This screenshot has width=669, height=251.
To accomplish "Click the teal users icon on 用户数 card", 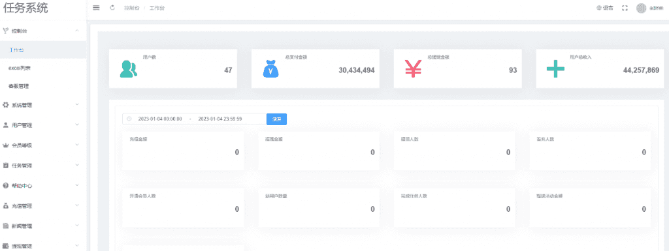I will click(128, 69).
